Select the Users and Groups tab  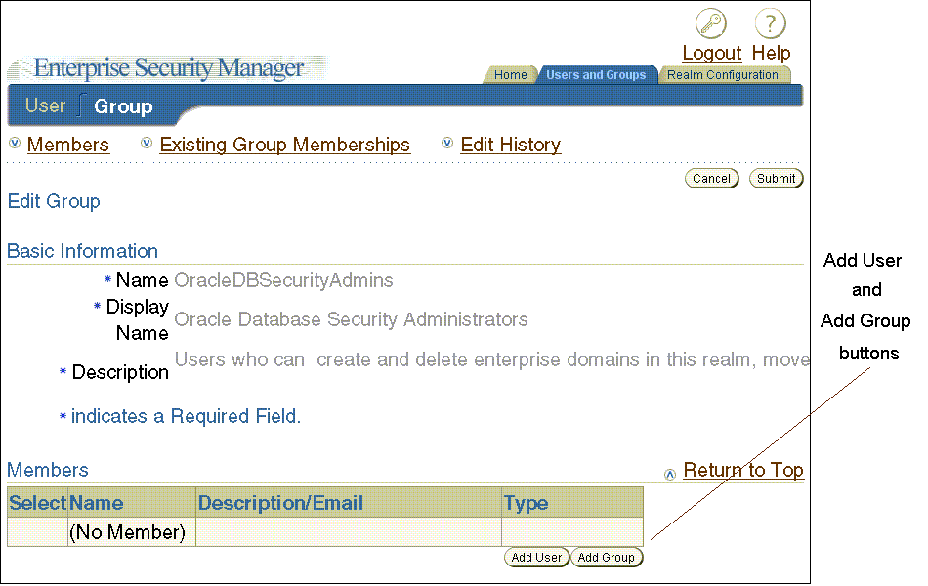[x=596, y=75]
